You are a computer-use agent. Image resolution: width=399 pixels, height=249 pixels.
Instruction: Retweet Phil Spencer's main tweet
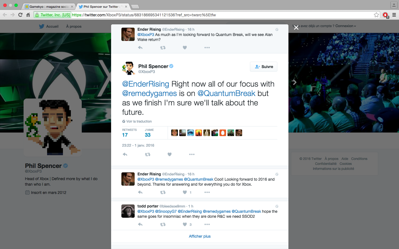pyautogui.click(x=148, y=154)
